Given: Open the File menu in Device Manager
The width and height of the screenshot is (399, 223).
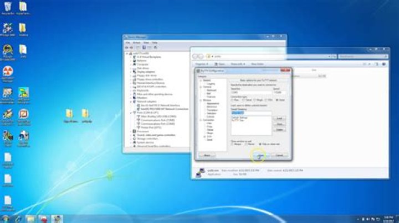Looking at the screenshot, I should pos(128,43).
